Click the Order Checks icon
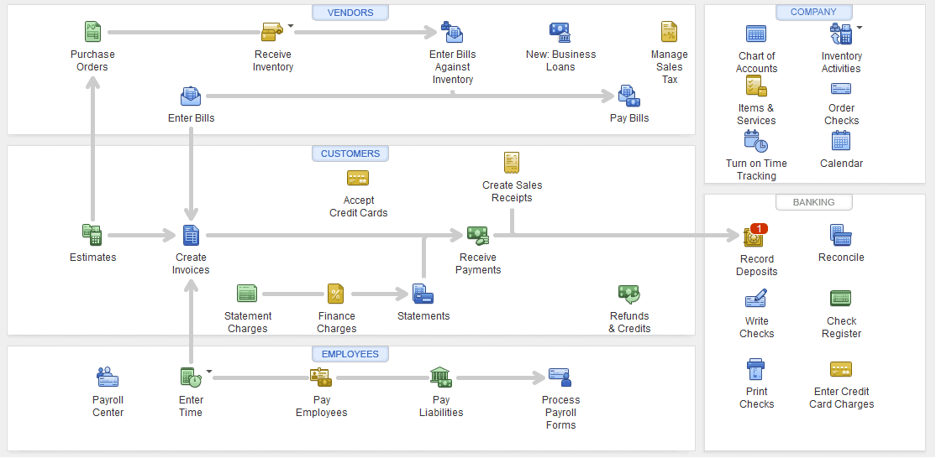This screenshot has width=936, height=458. [841, 89]
